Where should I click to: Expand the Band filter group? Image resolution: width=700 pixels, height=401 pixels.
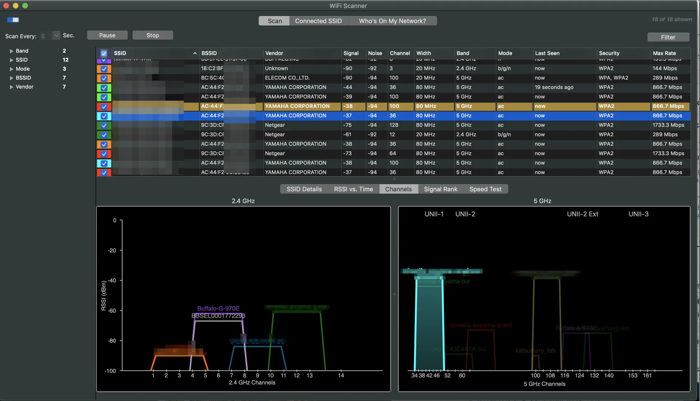(11, 51)
